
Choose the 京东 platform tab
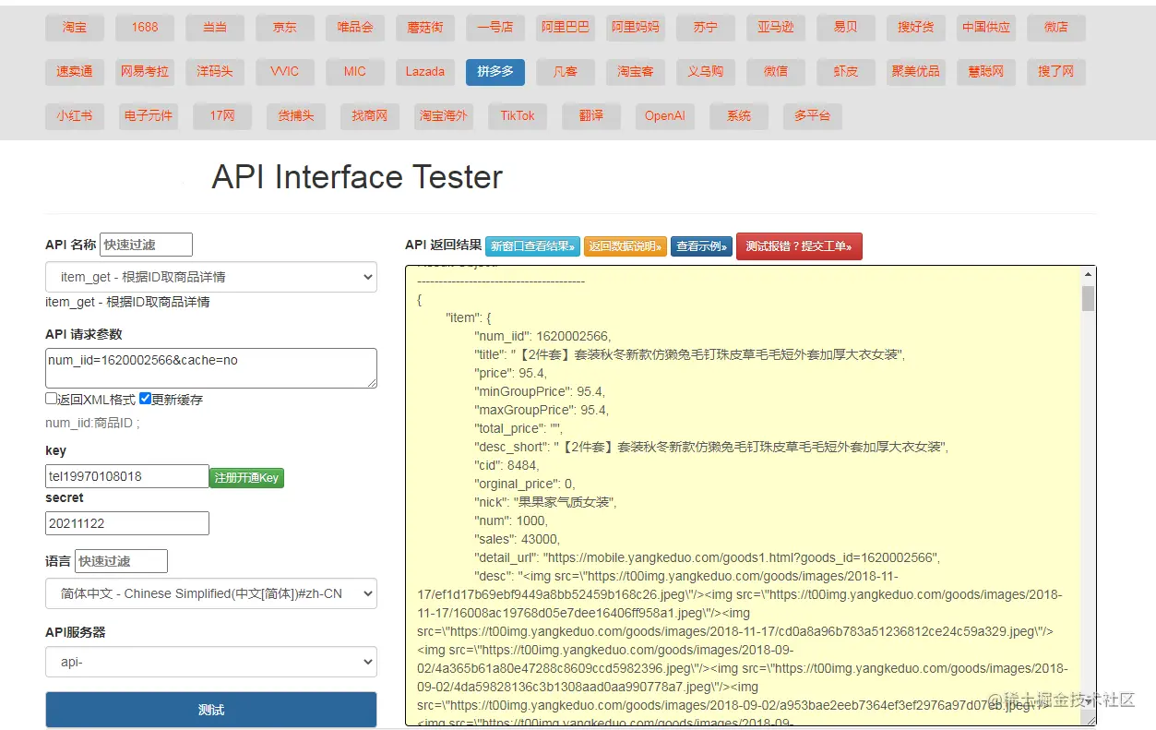click(285, 28)
